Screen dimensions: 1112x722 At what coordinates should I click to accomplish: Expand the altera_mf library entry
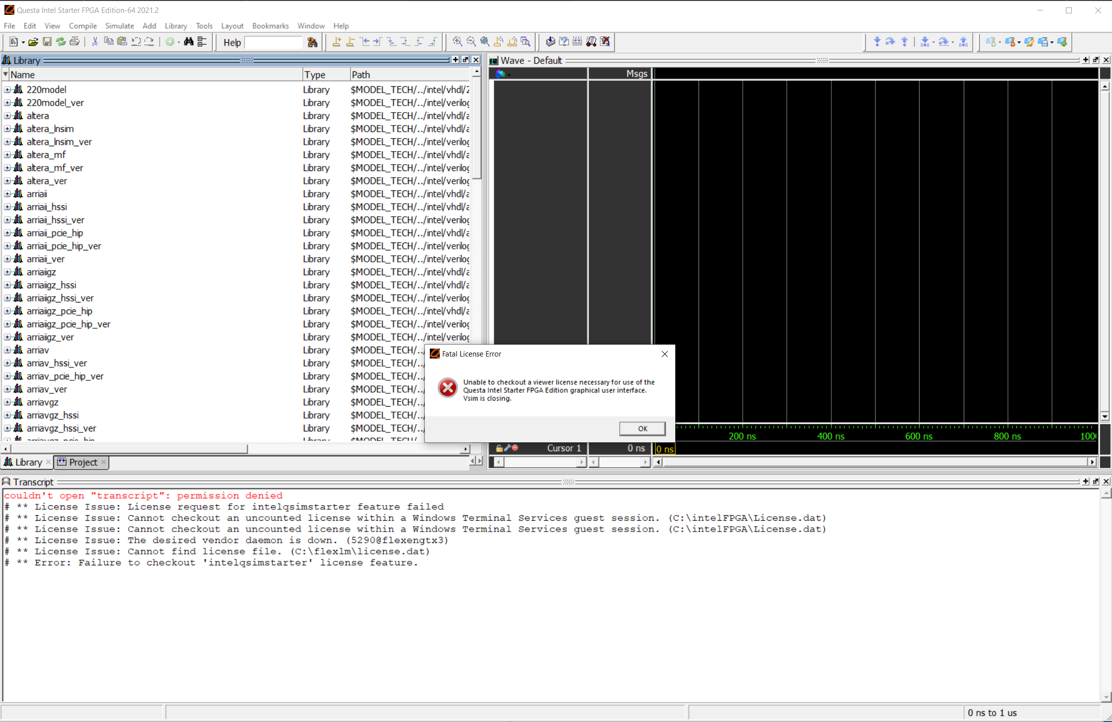(7, 155)
